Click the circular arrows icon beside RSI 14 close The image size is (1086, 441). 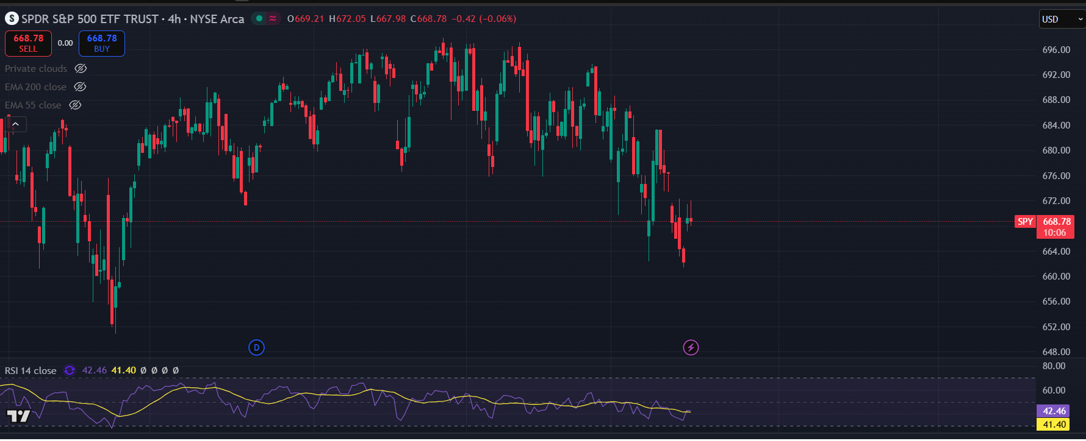pos(70,370)
